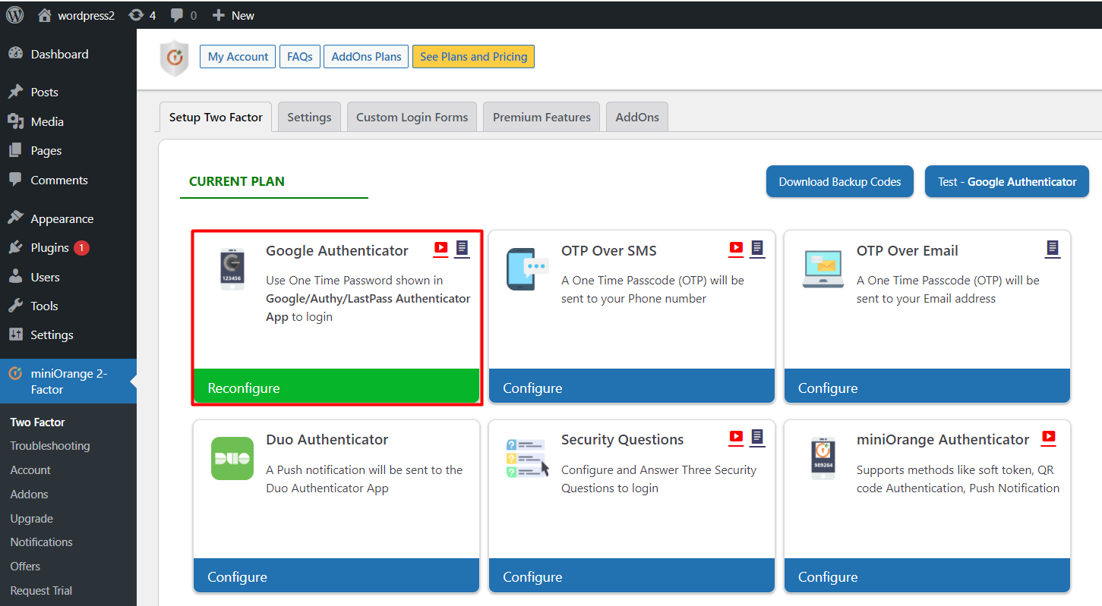Open Tools in the sidebar
The width and height of the screenshot is (1102, 606).
pos(68,306)
